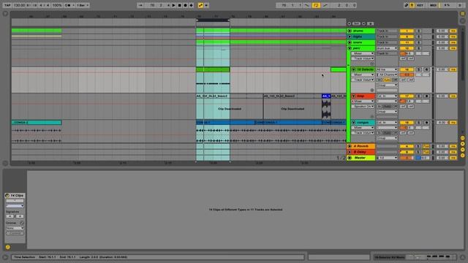Image resolution: width=468 pixels, height=263 pixels.
Task: Click the loop brace in the ruler
Action: click(x=213, y=20)
